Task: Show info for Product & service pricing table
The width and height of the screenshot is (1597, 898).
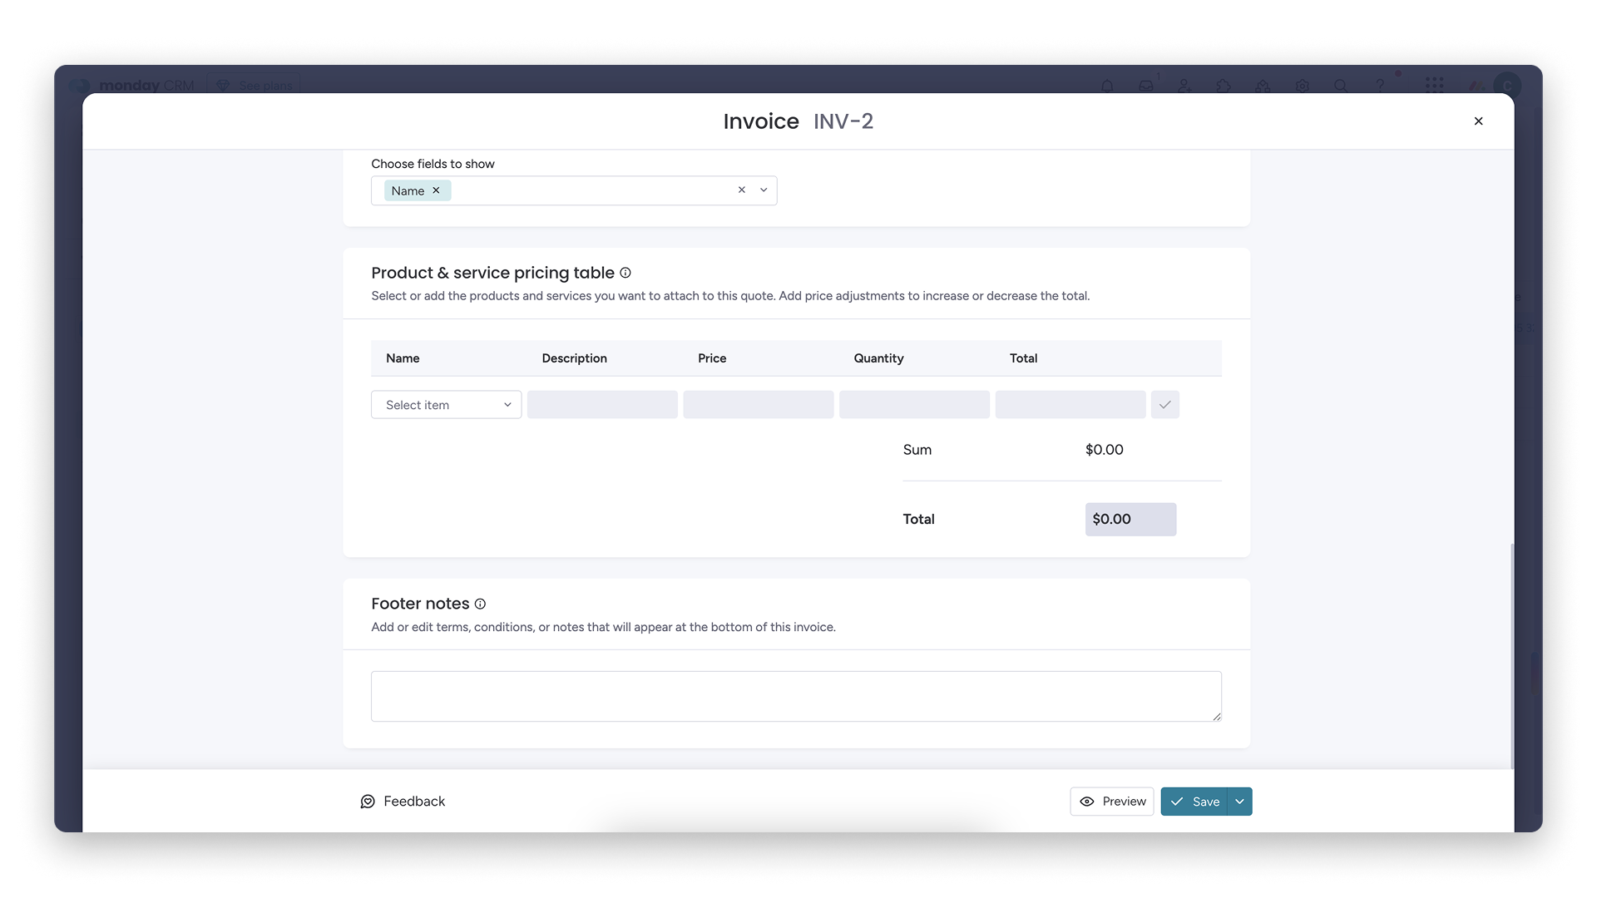Action: [625, 273]
